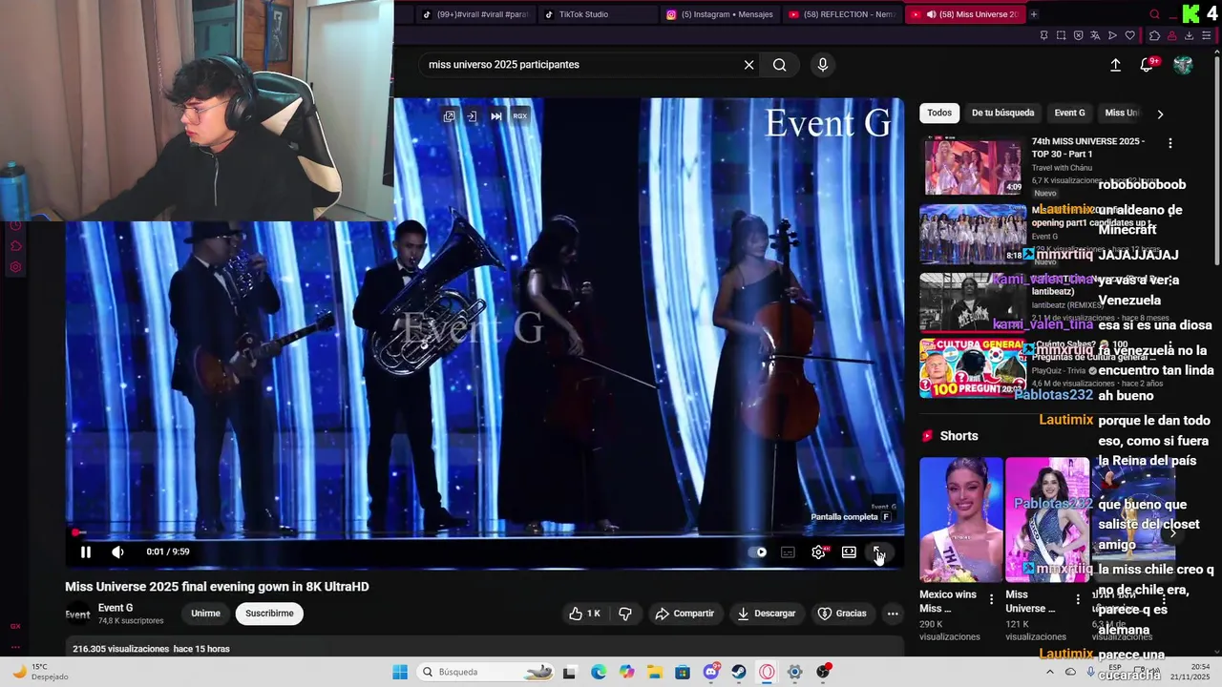Toggle subtitles in the video player
The height and width of the screenshot is (687, 1222).
tap(788, 552)
